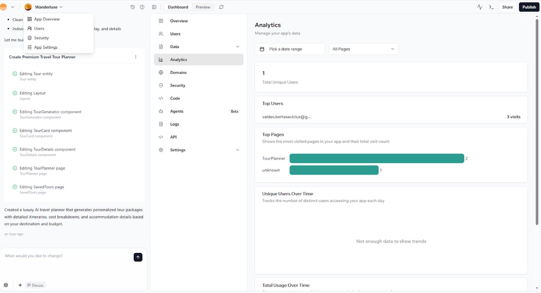
Task: Expand dropdown chevron next to orange logo
Action: click(13, 7)
